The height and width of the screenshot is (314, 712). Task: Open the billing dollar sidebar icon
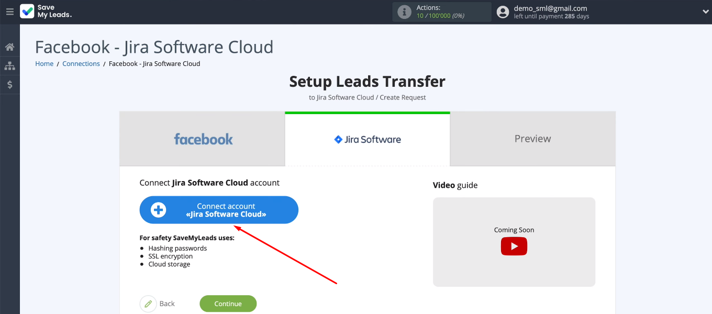9,84
